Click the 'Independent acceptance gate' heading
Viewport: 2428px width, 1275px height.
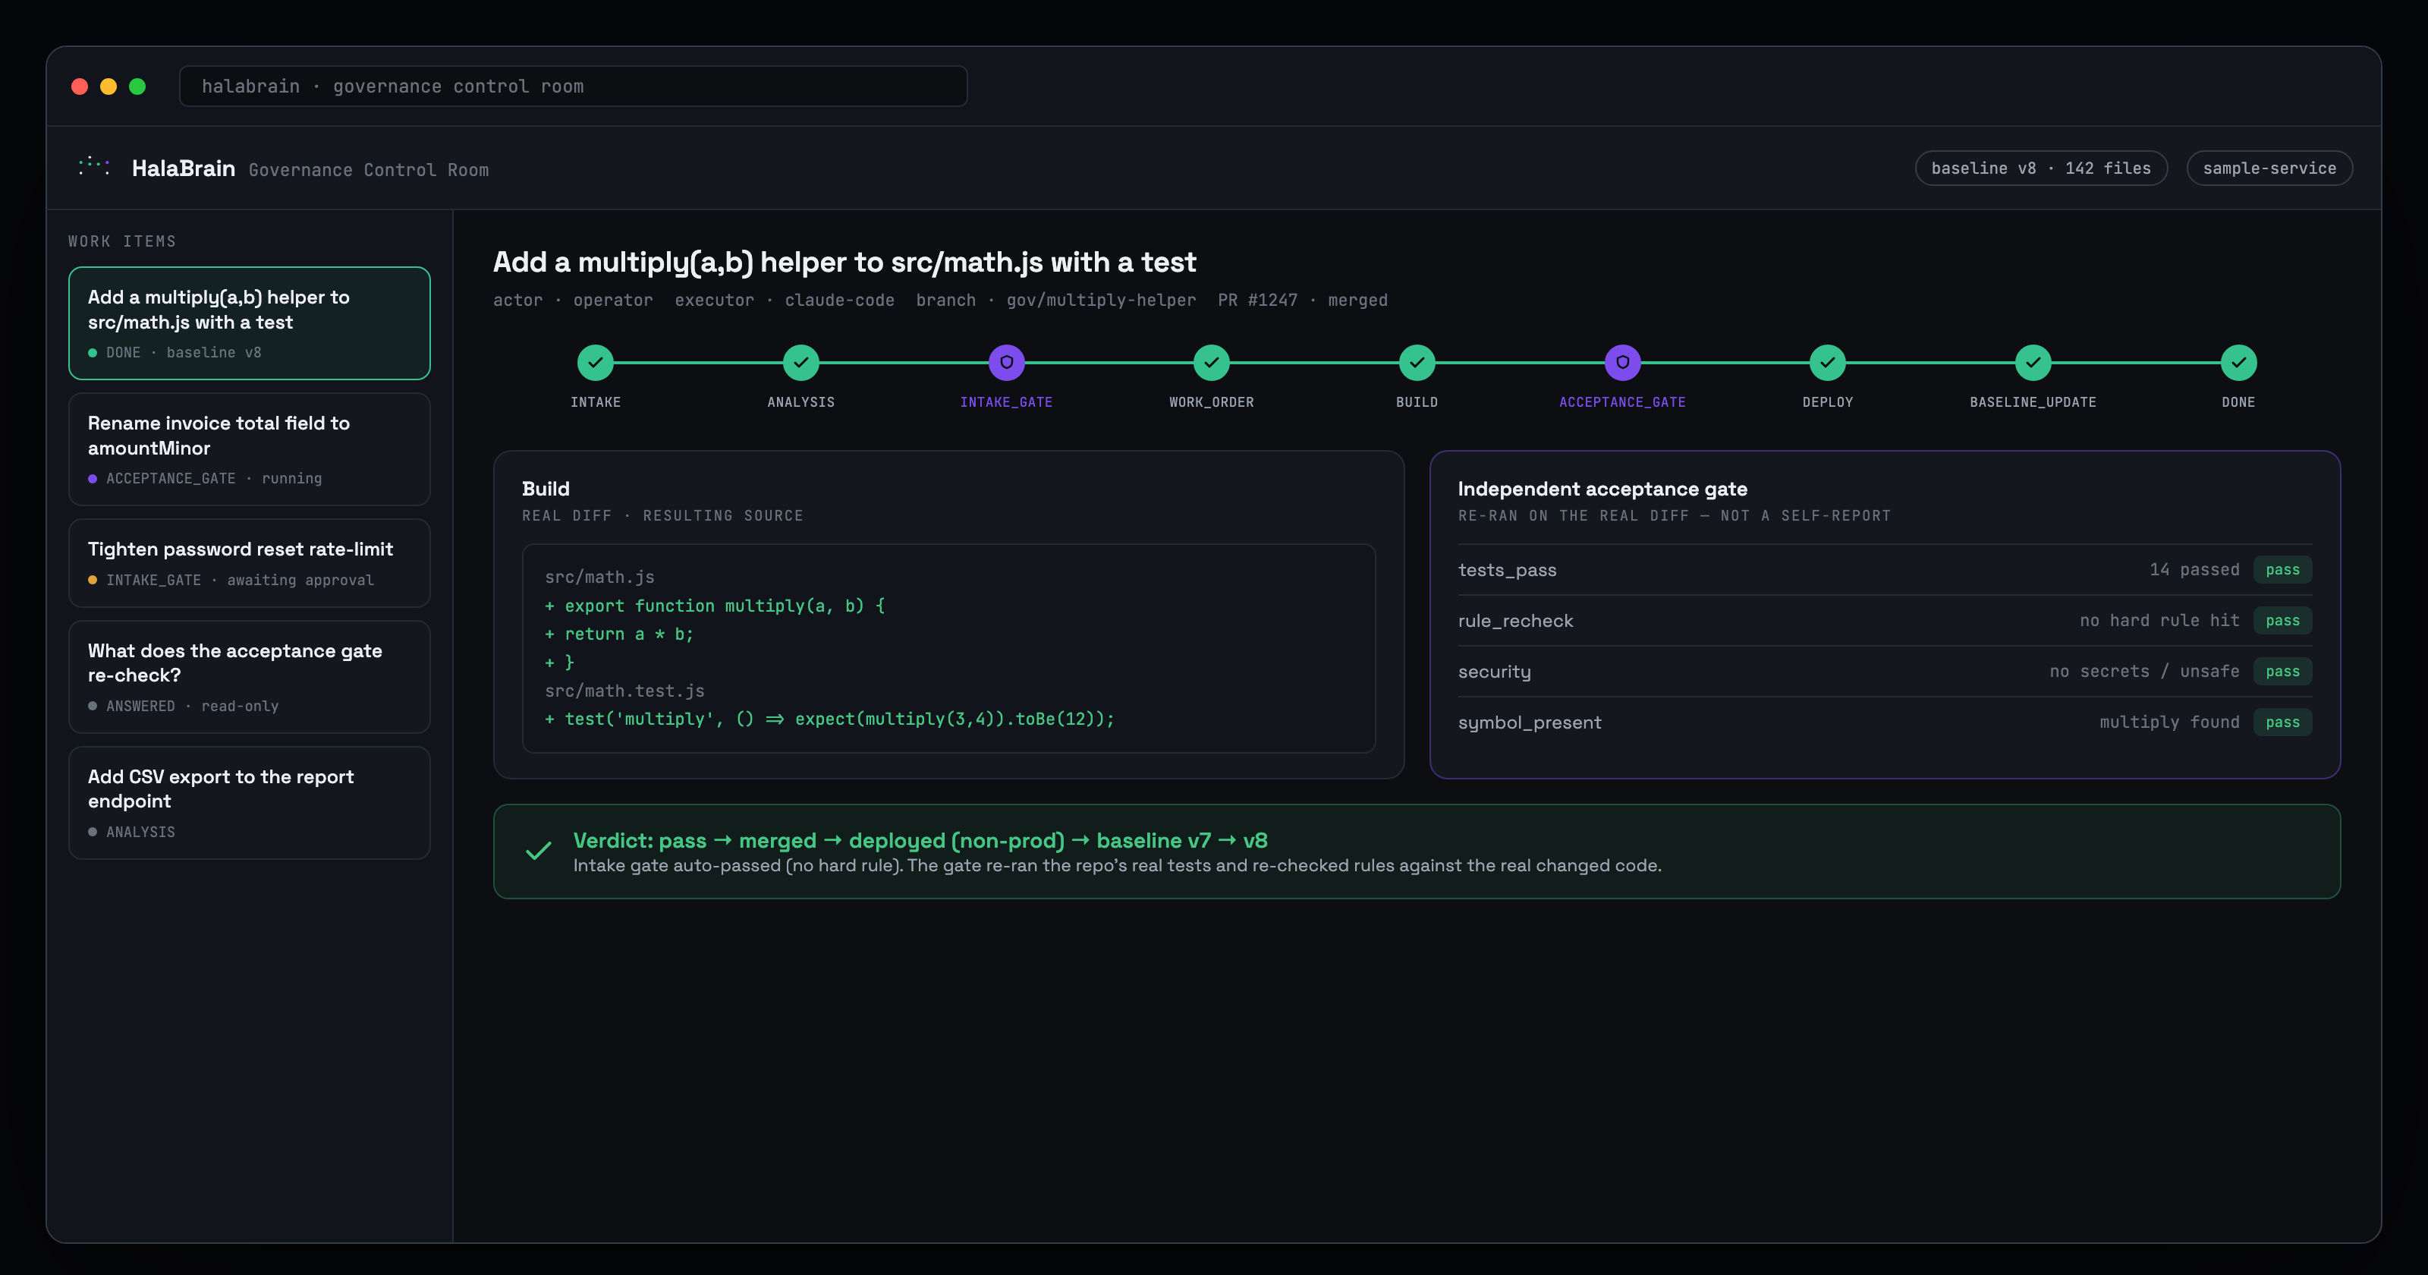coord(1602,489)
